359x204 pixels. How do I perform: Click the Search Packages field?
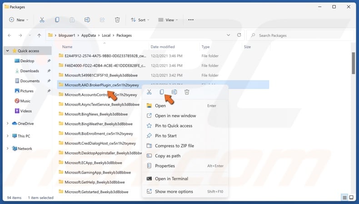301,35
